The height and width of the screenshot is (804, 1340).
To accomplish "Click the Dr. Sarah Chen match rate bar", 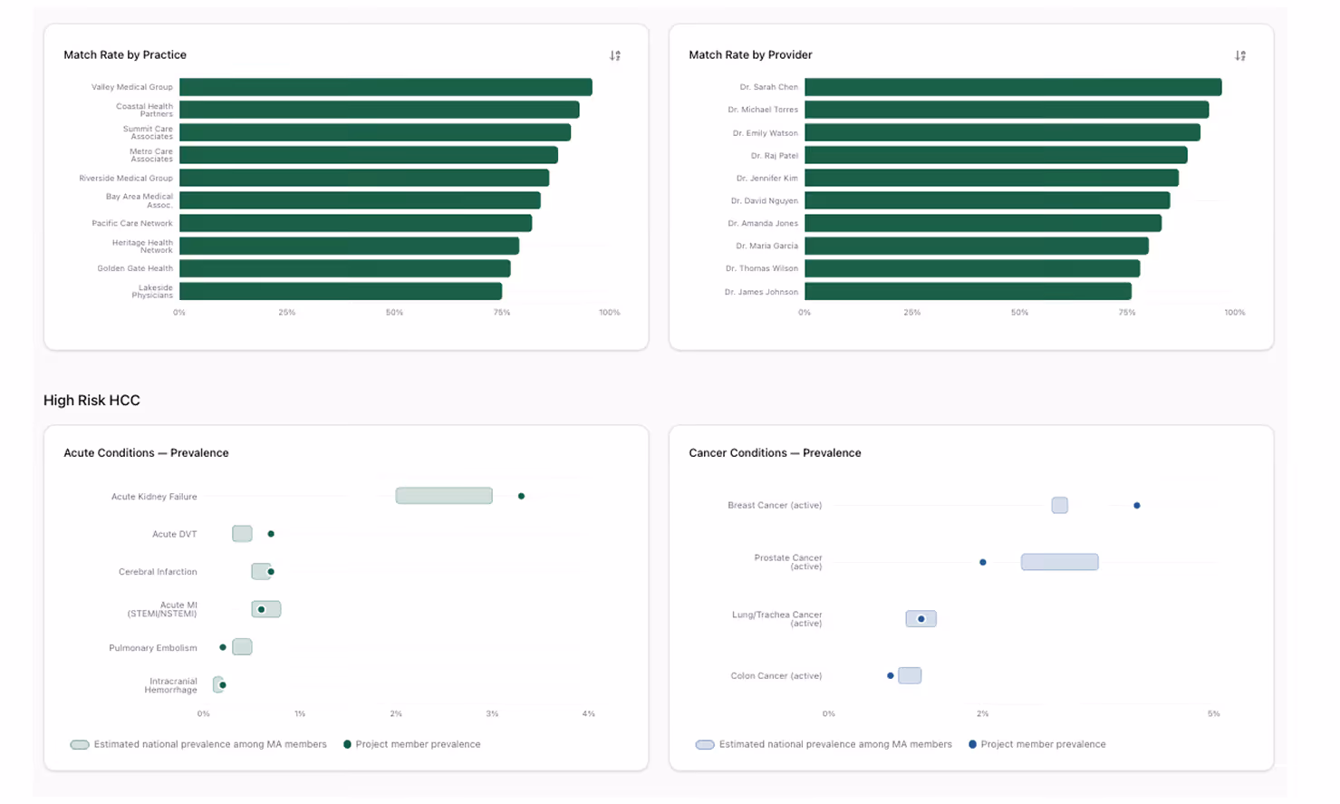I will 1013,87.
